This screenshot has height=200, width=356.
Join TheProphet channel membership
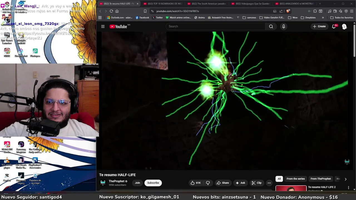point(137,183)
